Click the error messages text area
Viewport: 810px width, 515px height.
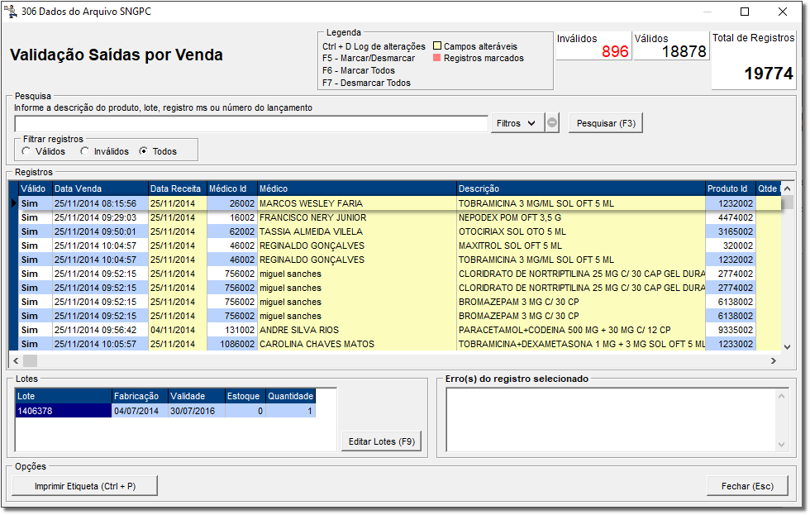coord(612,420)
